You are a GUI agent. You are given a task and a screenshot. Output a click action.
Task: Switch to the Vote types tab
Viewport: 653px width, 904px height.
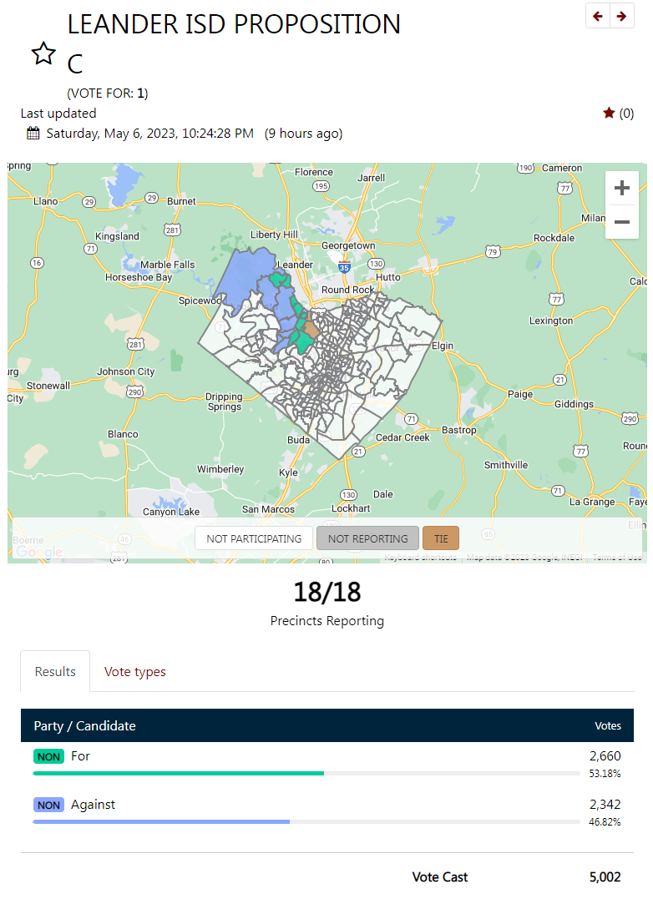[x=135, y=672]
